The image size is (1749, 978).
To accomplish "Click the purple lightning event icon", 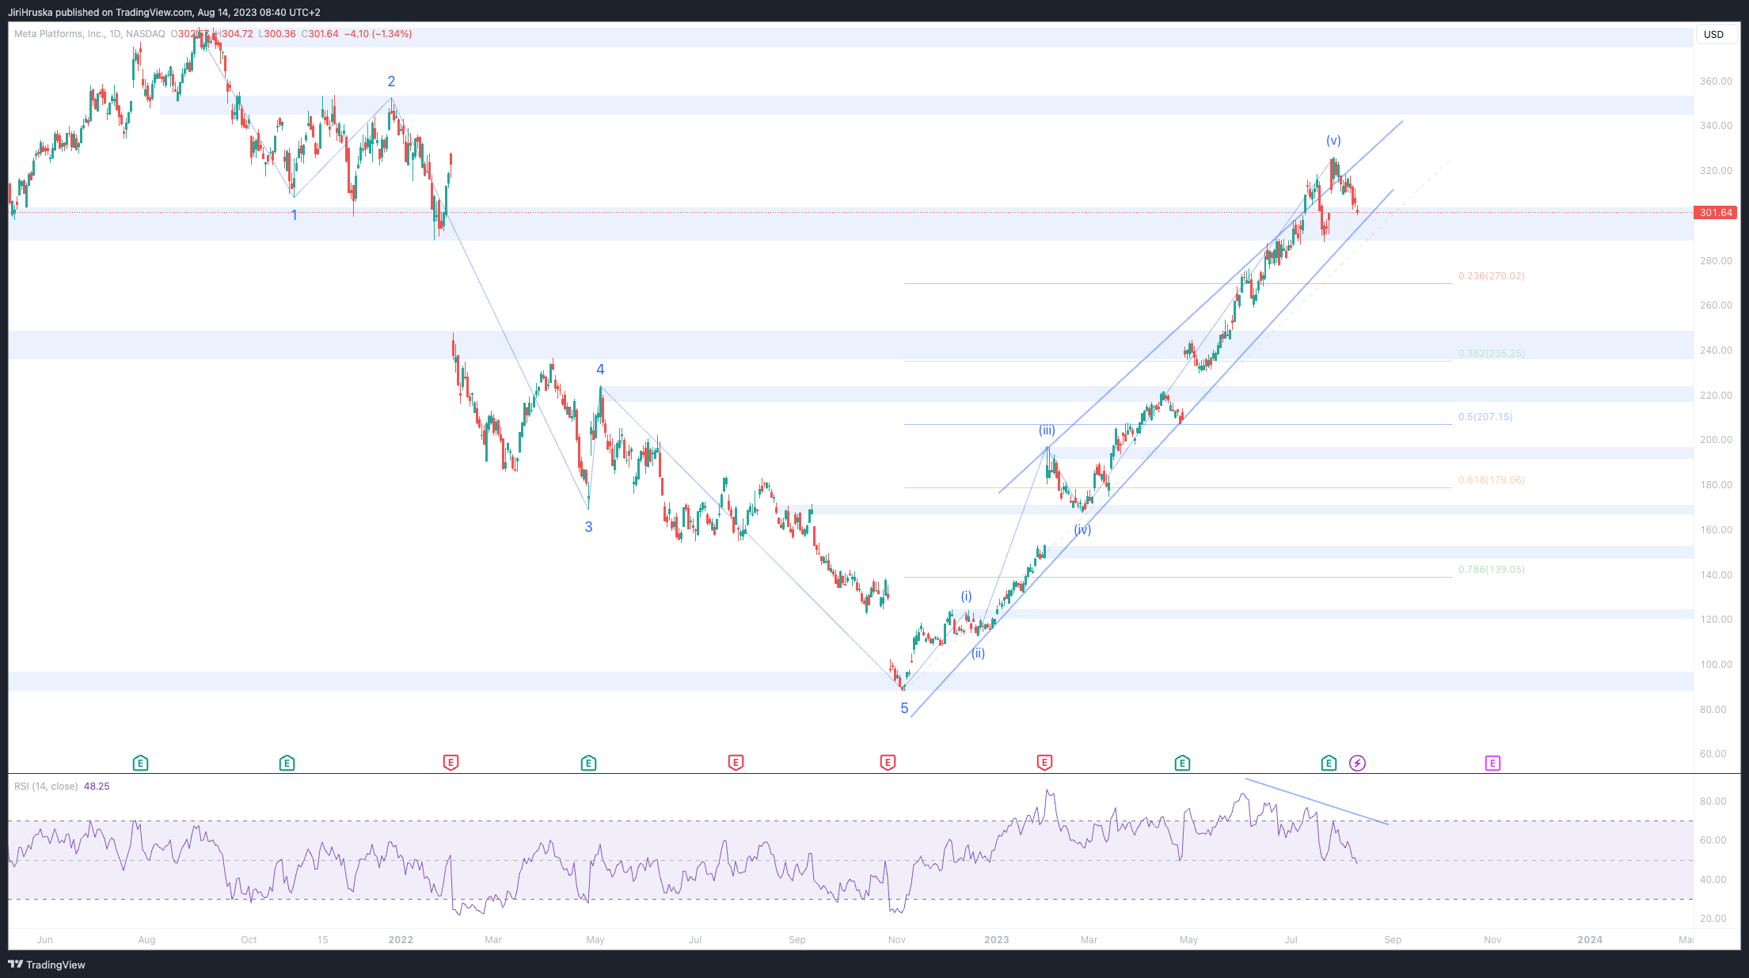I will click(x=1357, y=763).
